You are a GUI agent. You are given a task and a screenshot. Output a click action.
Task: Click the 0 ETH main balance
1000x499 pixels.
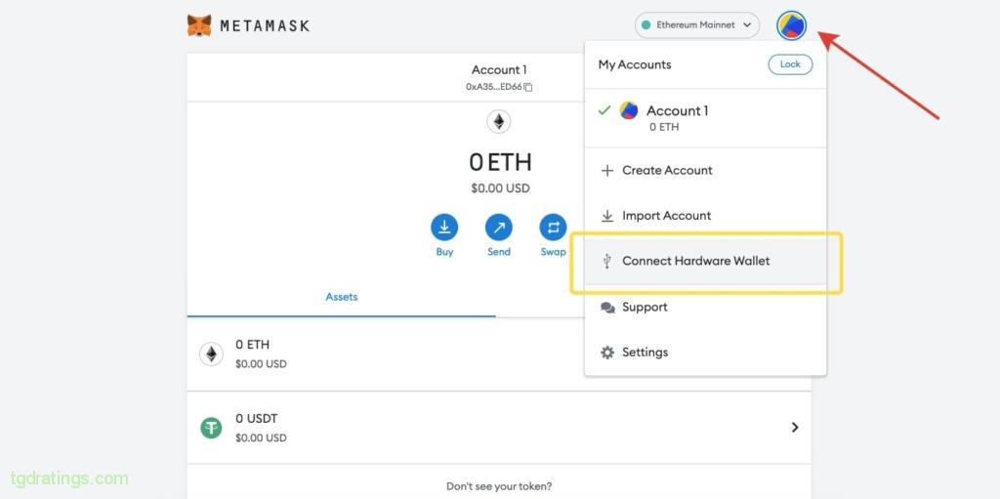coord(500,163)
